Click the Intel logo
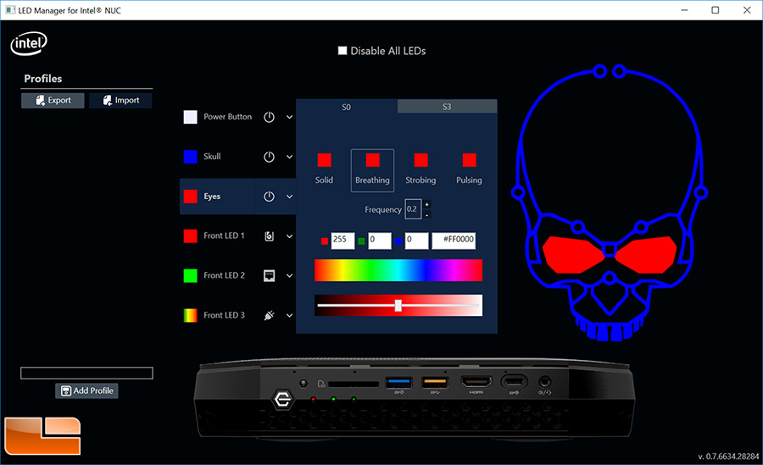This screenshot has width=763, height=465. [x=29, y=44]
